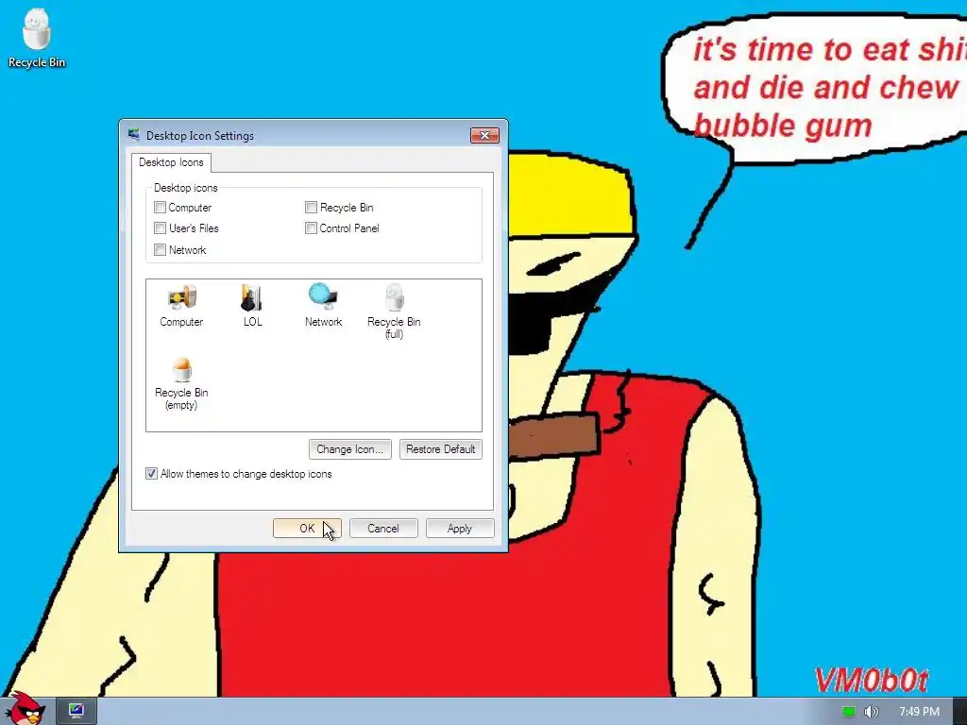Open the Angry Birds start button
967x725 pixels.
[24, 709]
